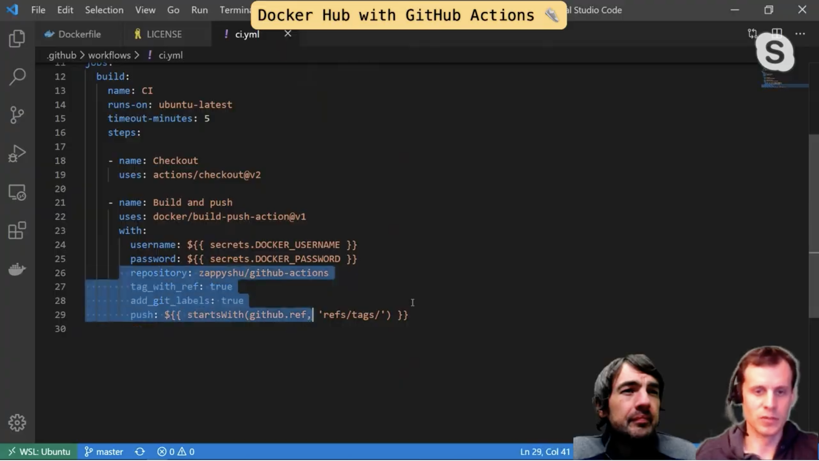Image resolution: width=819 pixels, height=461 pixels.
Task: Click line number 26 in gutter
Action: tap(60, 273)
